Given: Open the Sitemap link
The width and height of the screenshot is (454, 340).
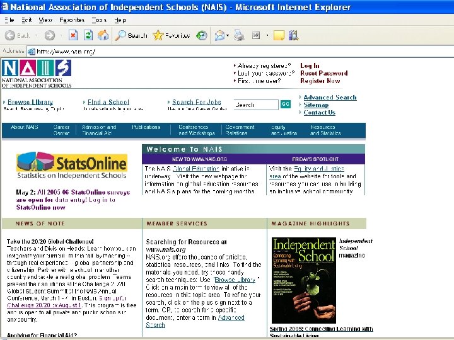Looking at the screenshot, I should click(x=316, y=105).
